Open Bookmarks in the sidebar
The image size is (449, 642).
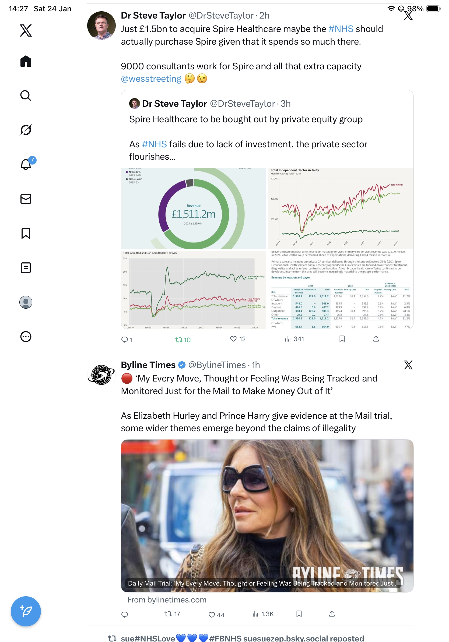26,233
